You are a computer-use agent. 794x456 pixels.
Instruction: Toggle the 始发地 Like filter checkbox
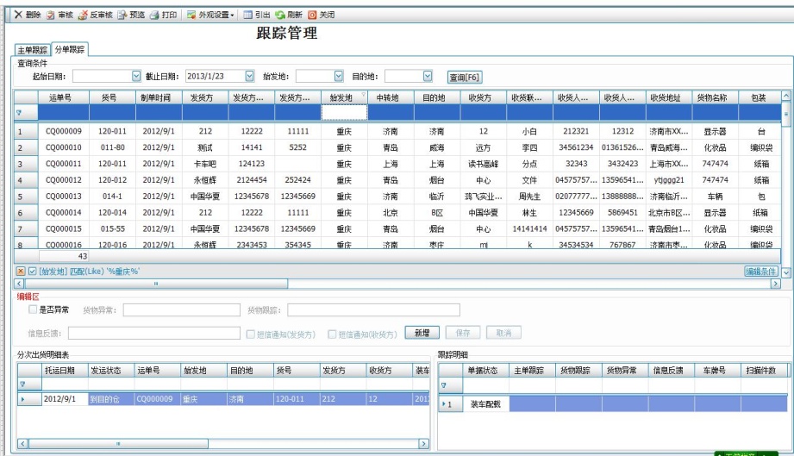(33, 272)
